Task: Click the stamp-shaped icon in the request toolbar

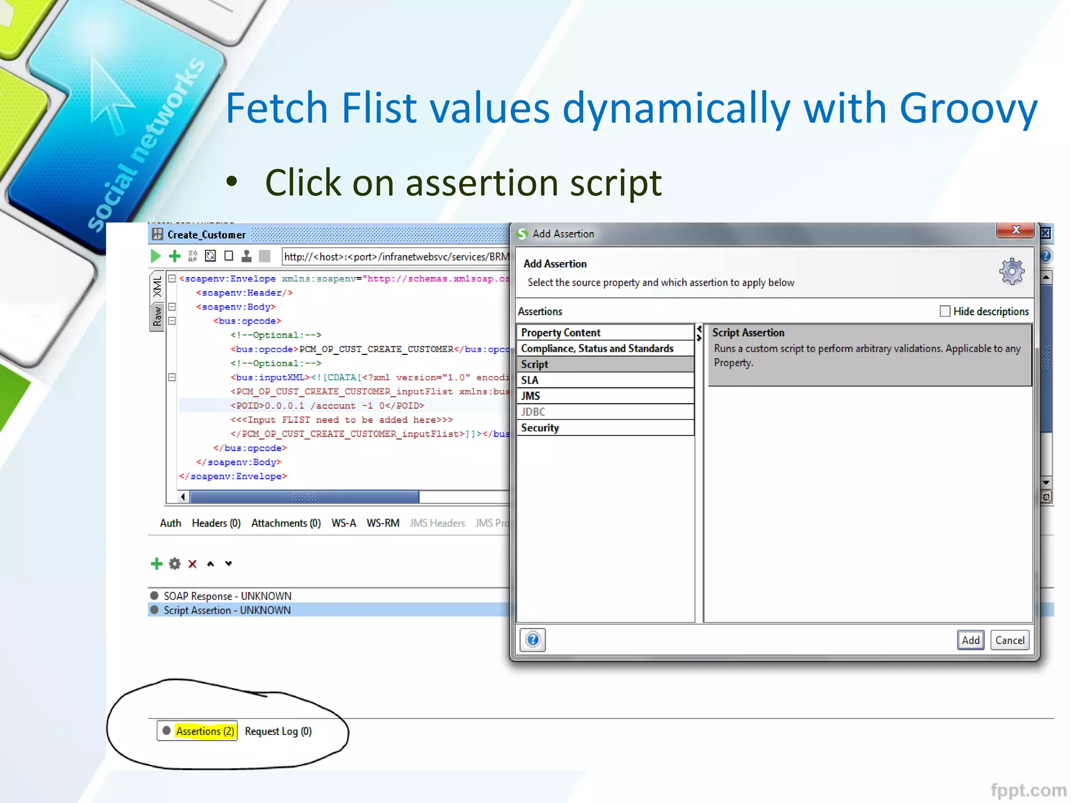Action: coord(246,256)
